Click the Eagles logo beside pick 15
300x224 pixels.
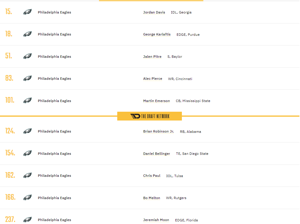tap(27, 12)
